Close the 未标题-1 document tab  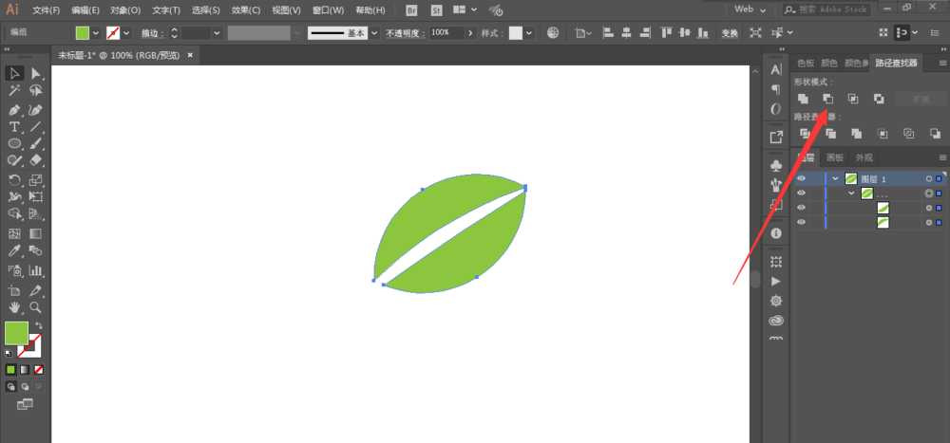click(x=190, y=55)
